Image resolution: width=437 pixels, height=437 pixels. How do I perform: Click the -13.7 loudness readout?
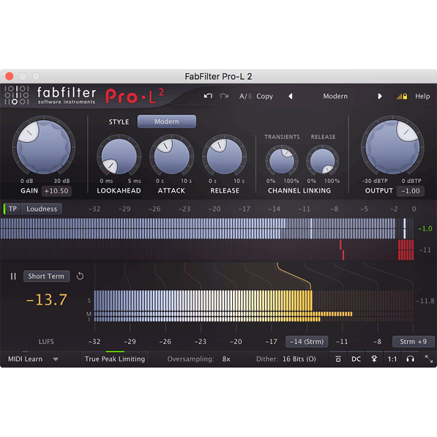point(46,300)
